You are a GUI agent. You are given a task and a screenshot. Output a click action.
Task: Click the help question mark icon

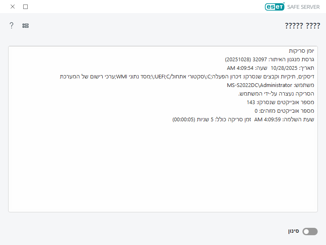11,25
